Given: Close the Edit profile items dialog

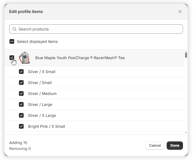Looking at the screenshot, I should point(180,12).
